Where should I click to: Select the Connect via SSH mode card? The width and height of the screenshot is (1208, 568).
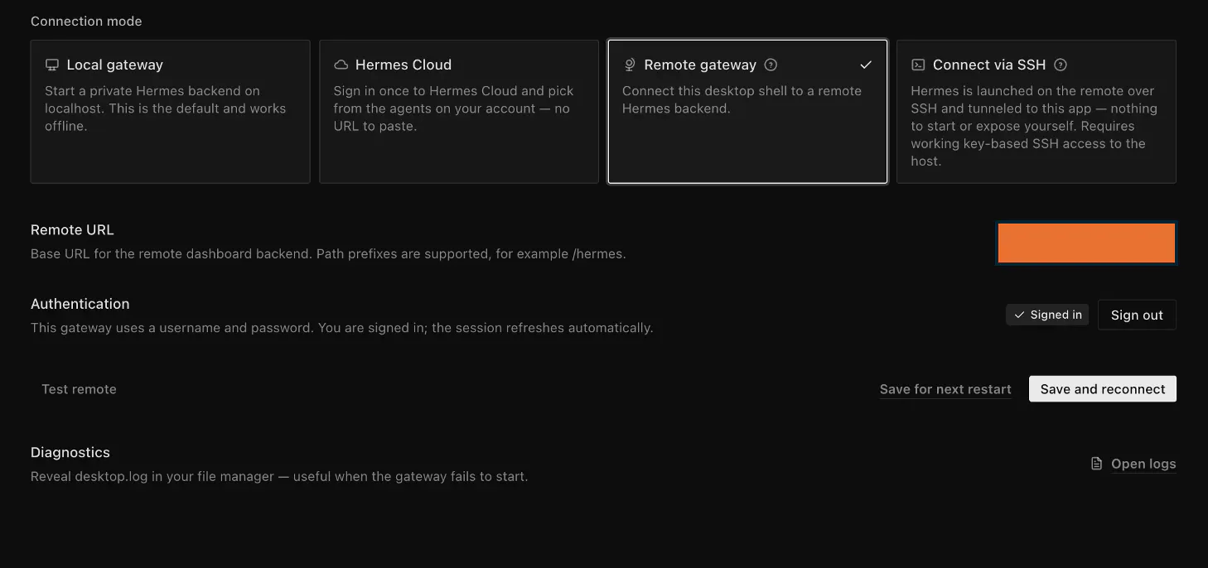1036,112
